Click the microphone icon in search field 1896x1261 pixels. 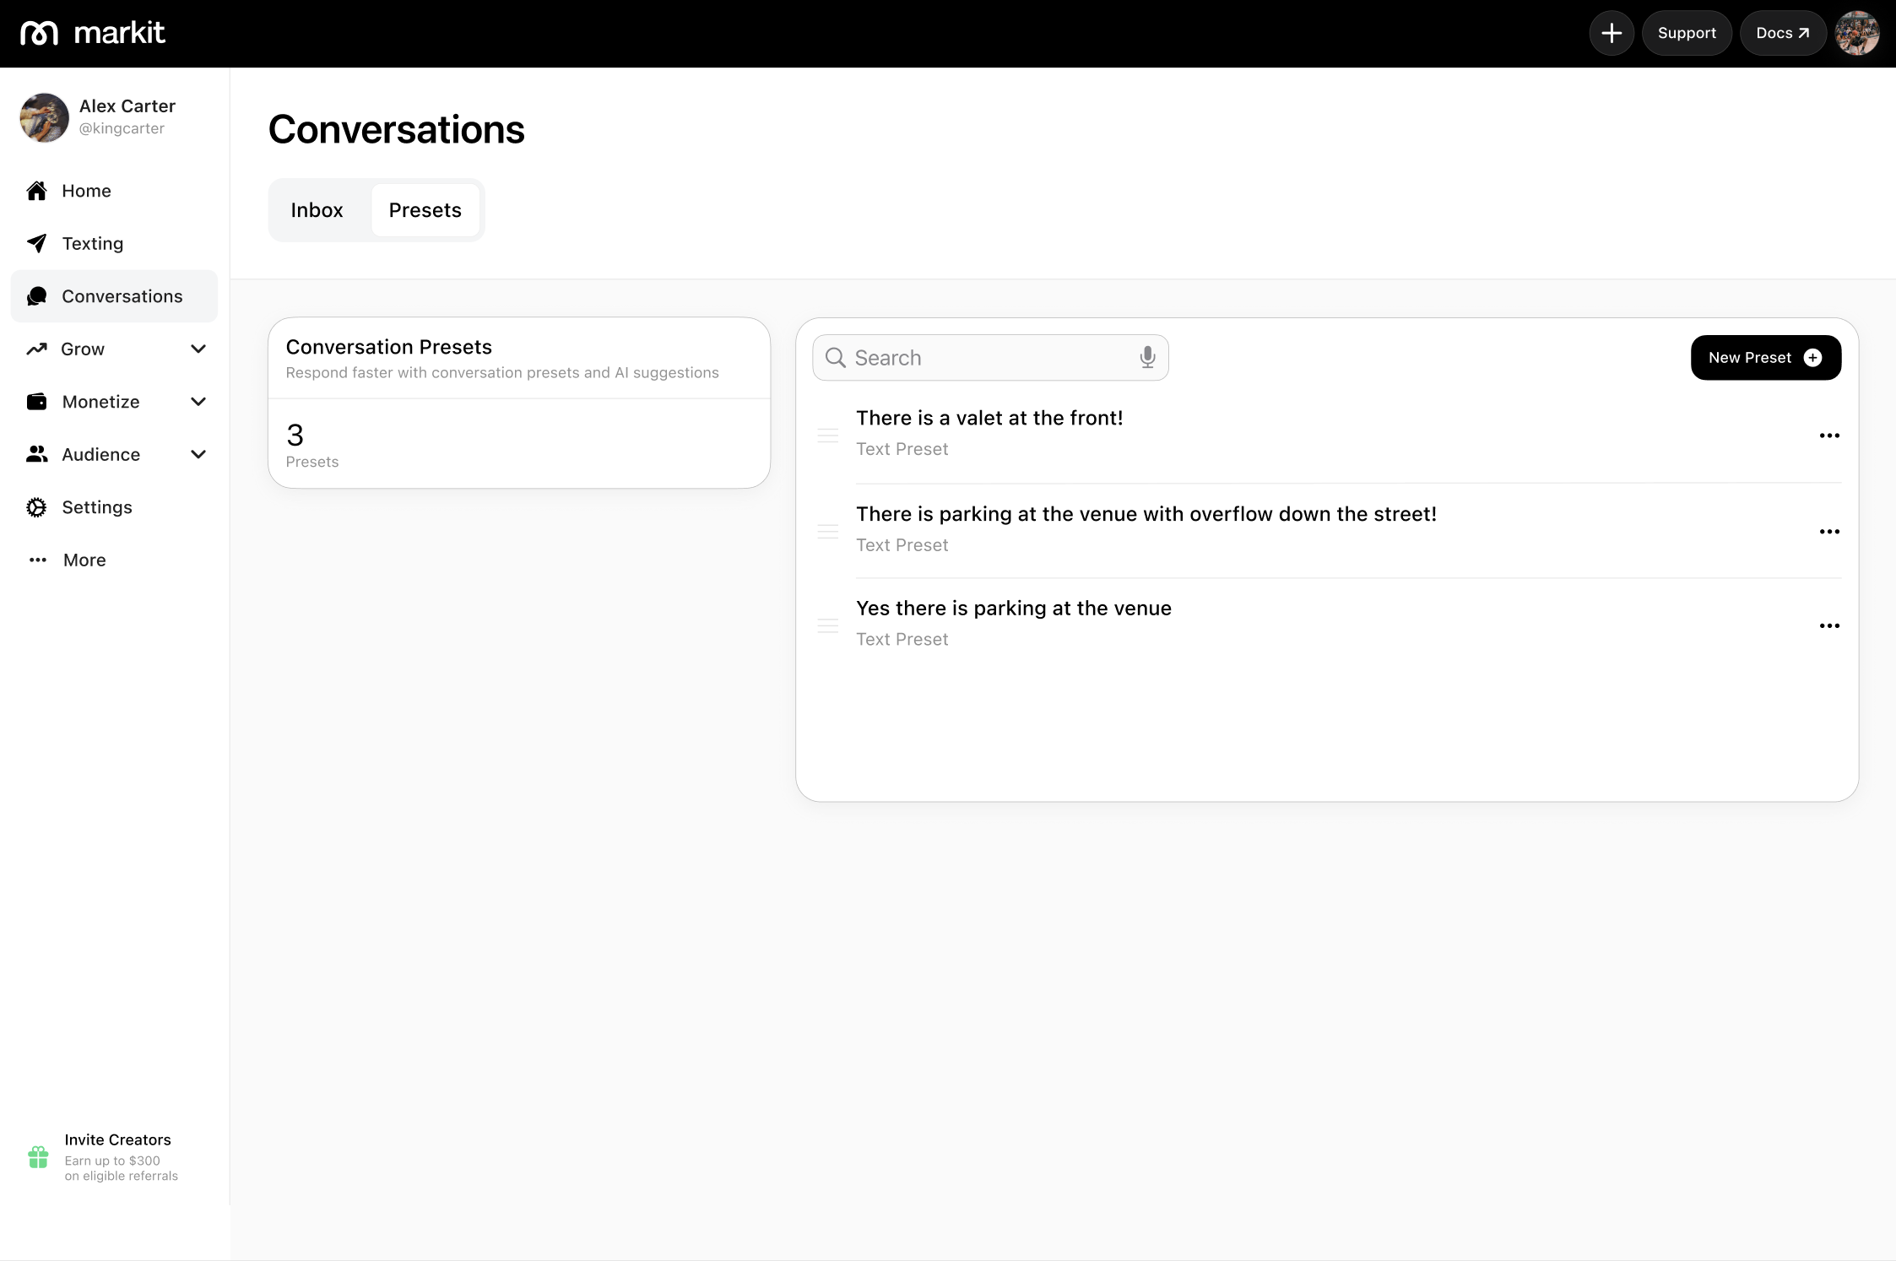[1146, 358]
